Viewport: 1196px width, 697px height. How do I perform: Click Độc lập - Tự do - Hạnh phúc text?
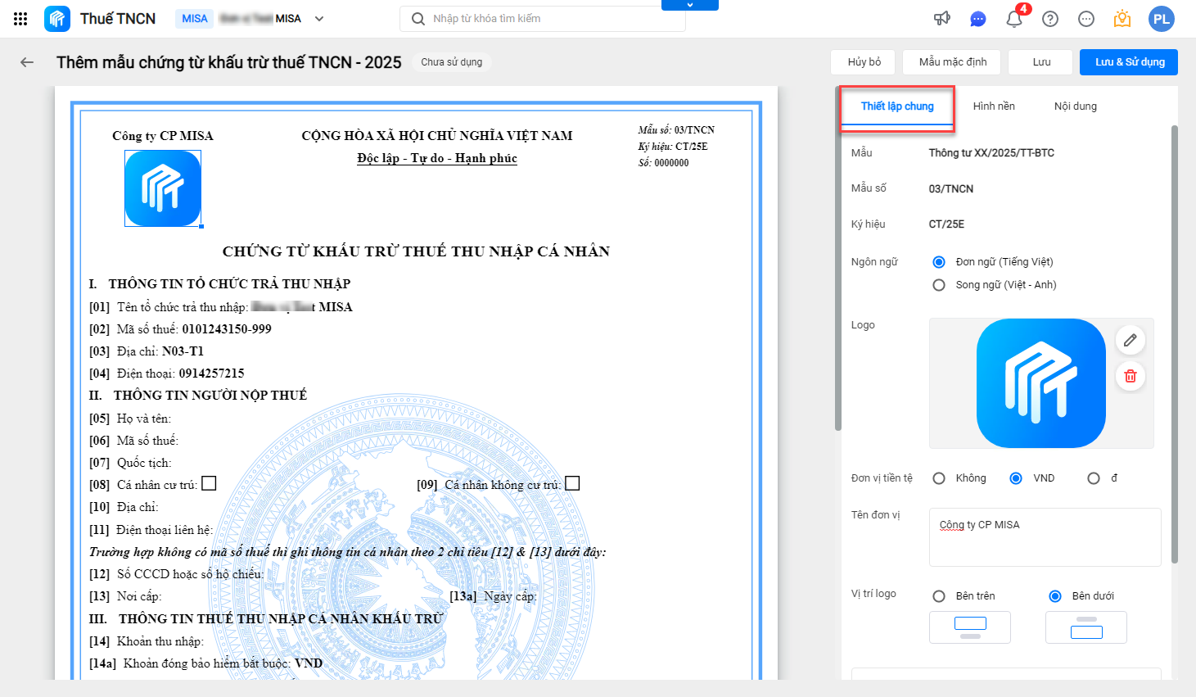(437, 158)
